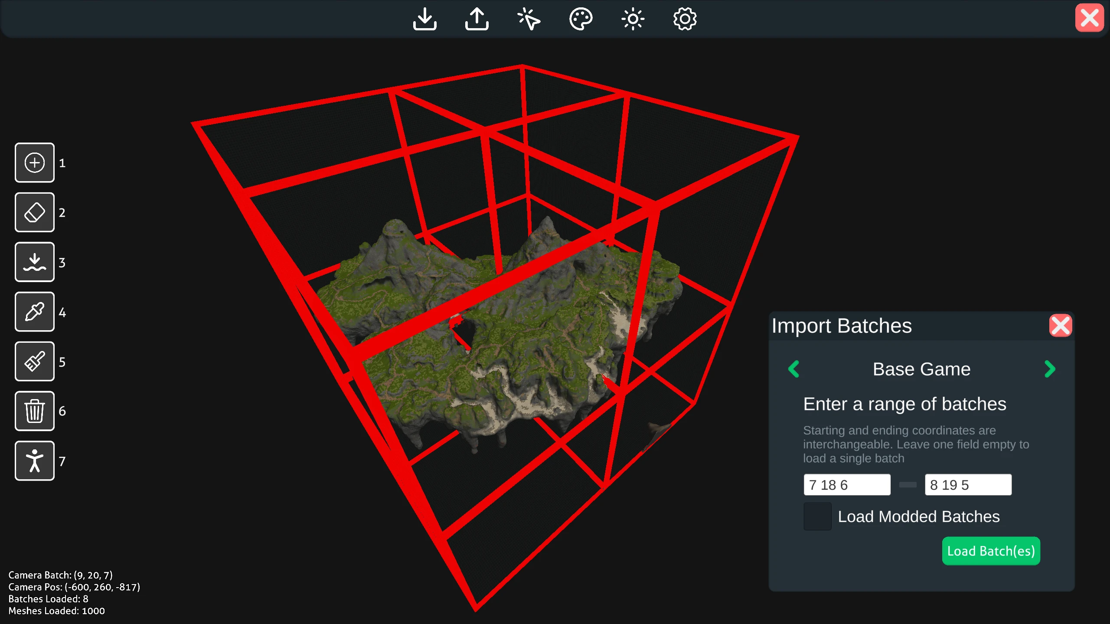Select the Add tool labeled 1

[35, 162]
